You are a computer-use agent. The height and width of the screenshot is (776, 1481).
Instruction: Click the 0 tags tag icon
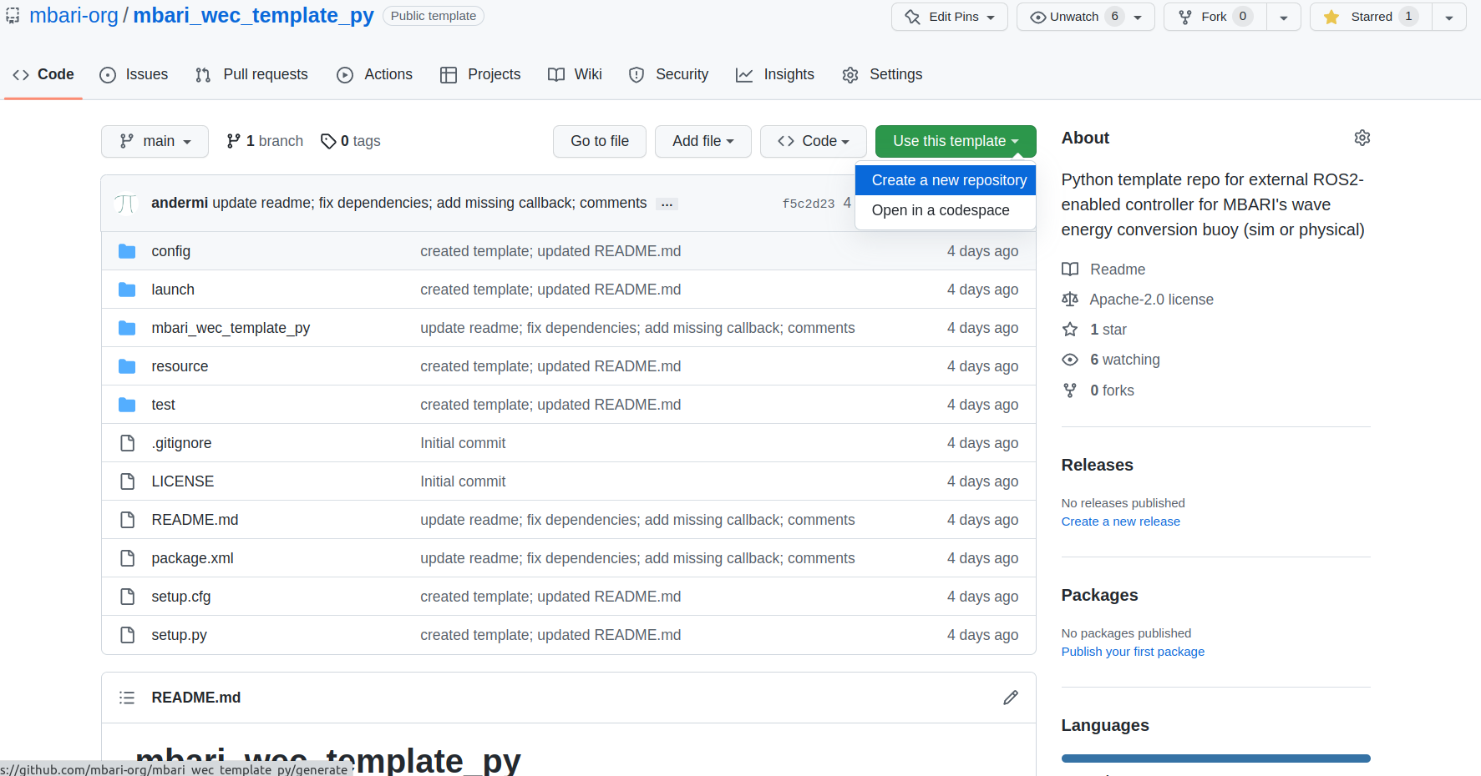click(x=328, y=141)
